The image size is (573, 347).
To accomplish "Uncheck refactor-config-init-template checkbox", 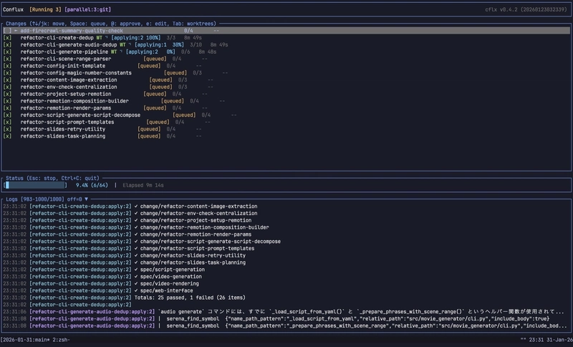I will click(x=7, y=66).
